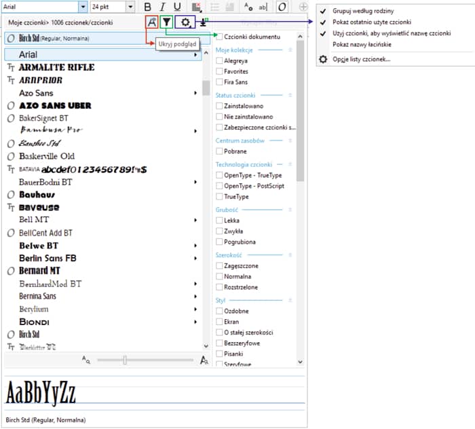The image size is (475, 429).
Task: Open Opcje listy czcionek settings
Action: [x=361, y=59]
